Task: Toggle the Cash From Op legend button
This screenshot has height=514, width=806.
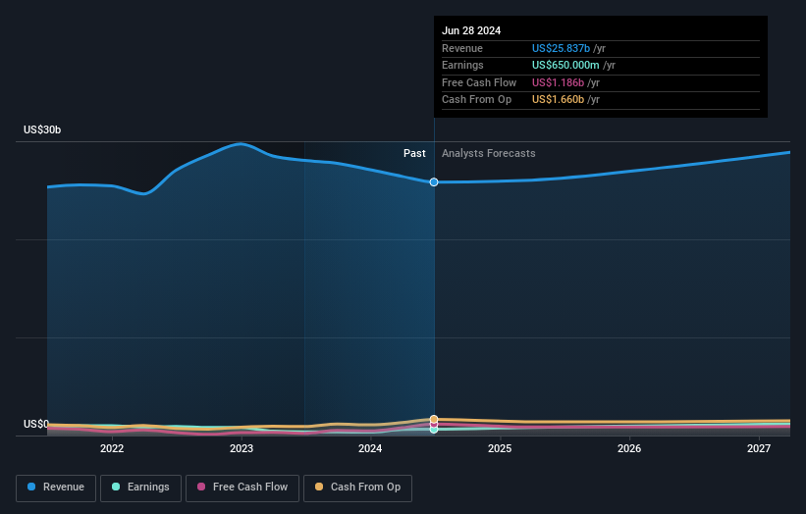Action: [x=357, y=488]
